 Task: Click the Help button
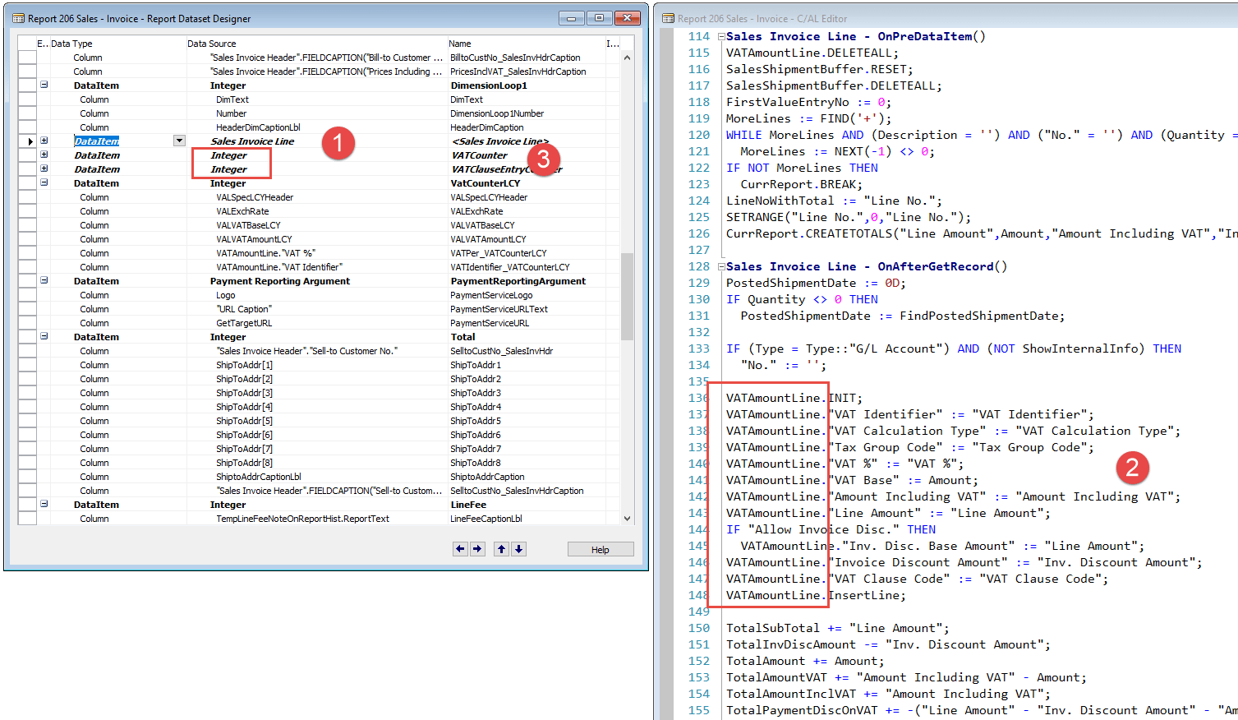coord(601,549)
